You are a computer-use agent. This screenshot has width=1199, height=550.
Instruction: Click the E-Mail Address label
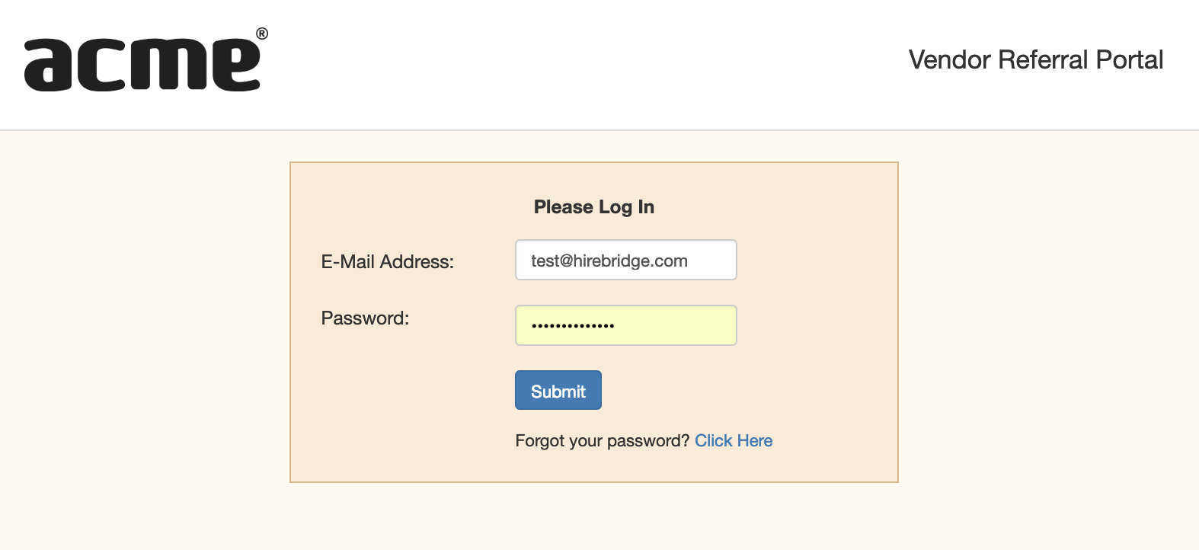(387, 262)
